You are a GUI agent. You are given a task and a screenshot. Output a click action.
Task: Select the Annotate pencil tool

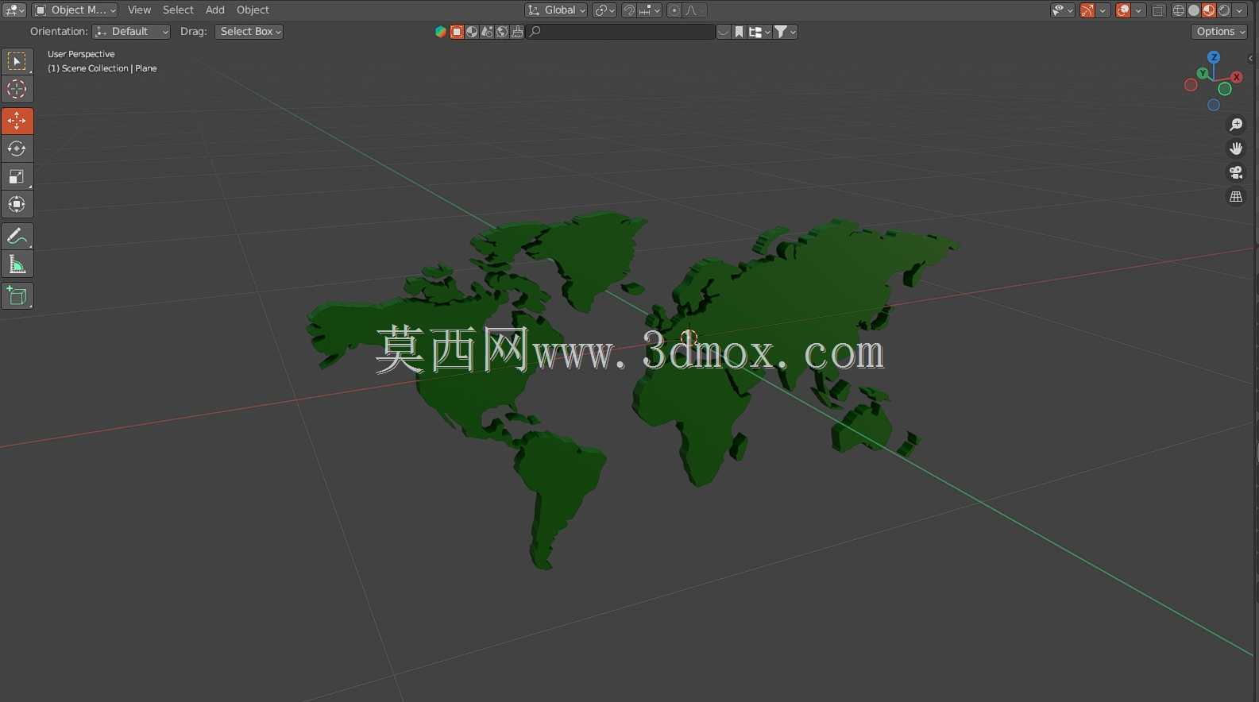click(17, 236)
